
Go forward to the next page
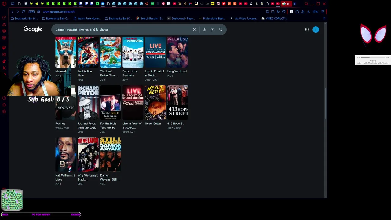(18, 12)
